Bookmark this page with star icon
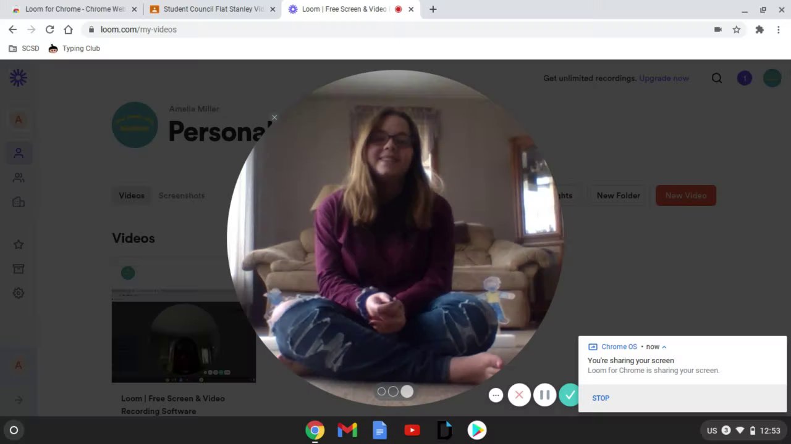Screen dimensions: 791x444 736,30
